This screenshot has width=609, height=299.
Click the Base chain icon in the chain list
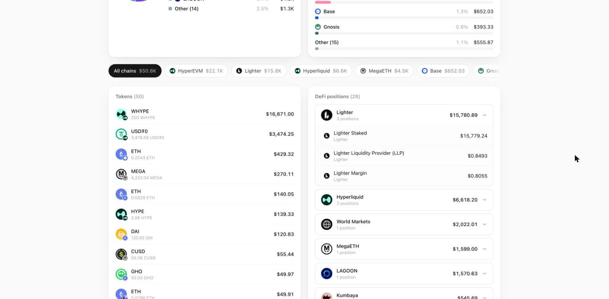318,12
